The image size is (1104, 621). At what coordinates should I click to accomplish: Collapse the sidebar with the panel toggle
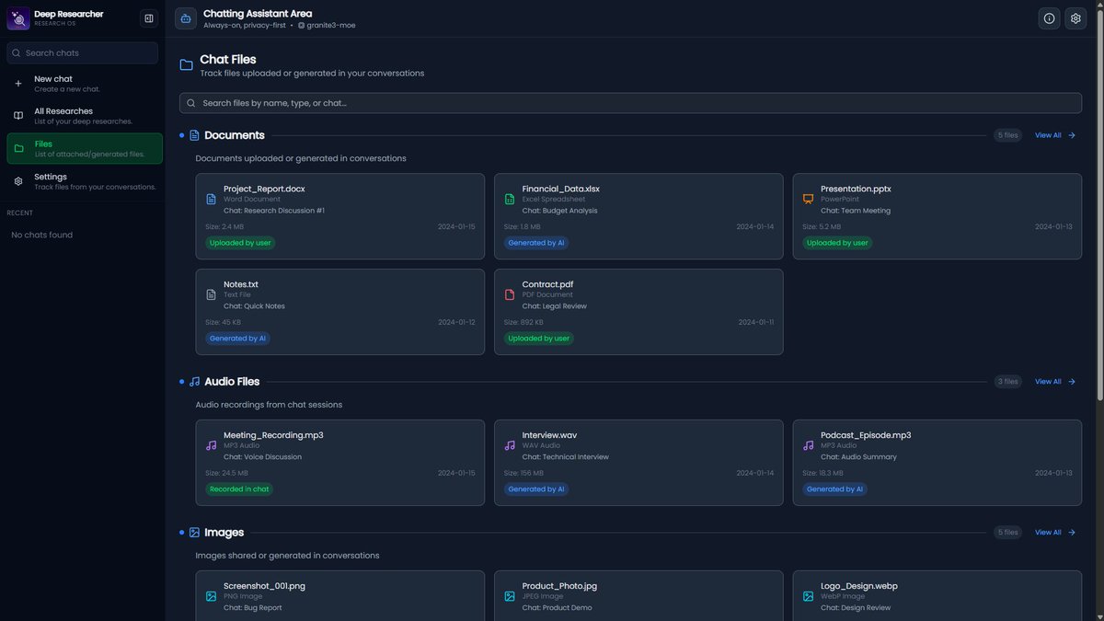[146, 17]
